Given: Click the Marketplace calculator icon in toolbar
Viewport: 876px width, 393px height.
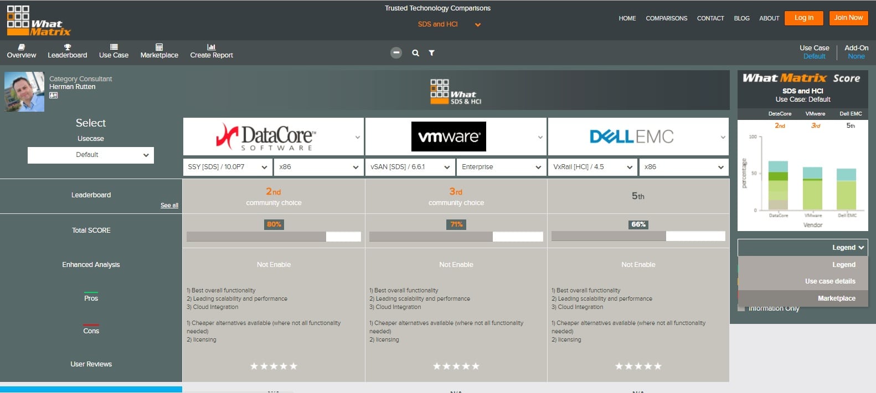Looking at the screenshot, I should (x=159, y=48).
